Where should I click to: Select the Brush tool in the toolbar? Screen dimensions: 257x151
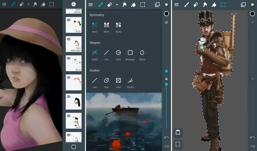[x=101, y=4]
